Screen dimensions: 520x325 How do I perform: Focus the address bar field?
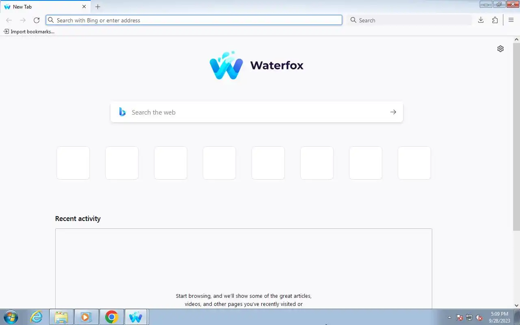point(194,20)
